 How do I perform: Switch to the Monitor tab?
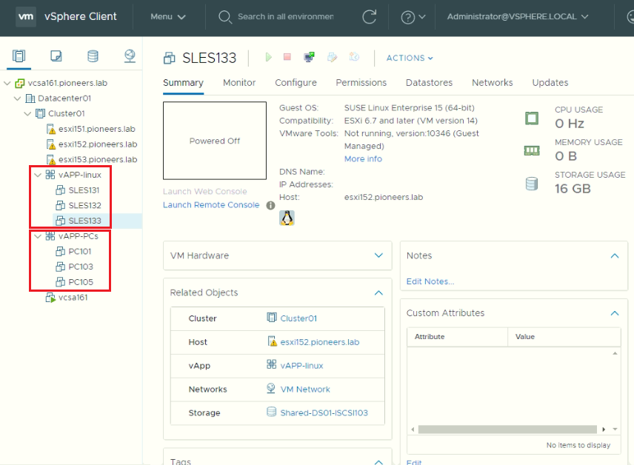point(239,83)
